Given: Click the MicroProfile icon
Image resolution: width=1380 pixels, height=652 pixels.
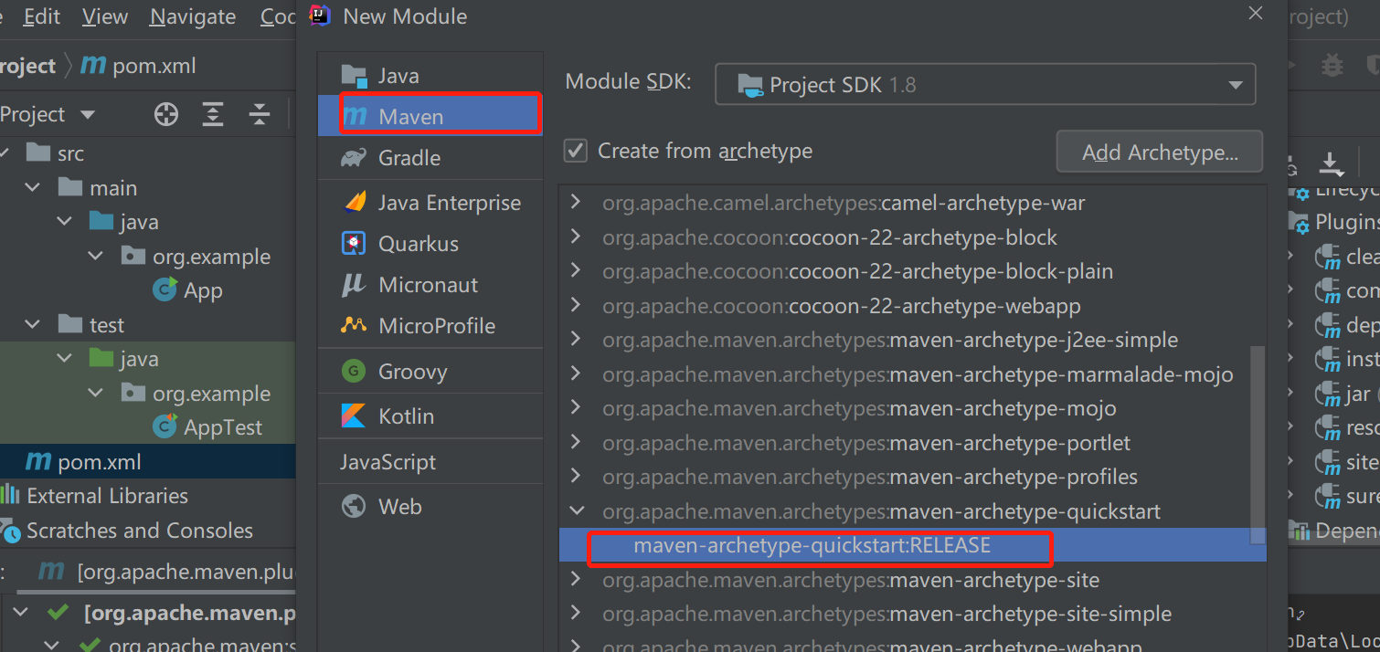Looking at the screenshot, I should pyautogui.click(x=354, y=325).
